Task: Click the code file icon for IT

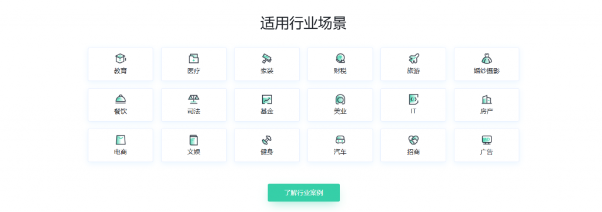Action: tap(413, 99)
